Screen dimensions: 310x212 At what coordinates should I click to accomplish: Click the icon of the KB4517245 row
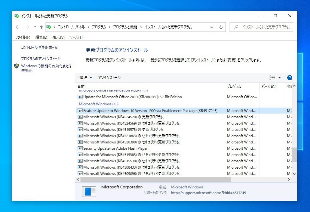[x=80, y=111]
